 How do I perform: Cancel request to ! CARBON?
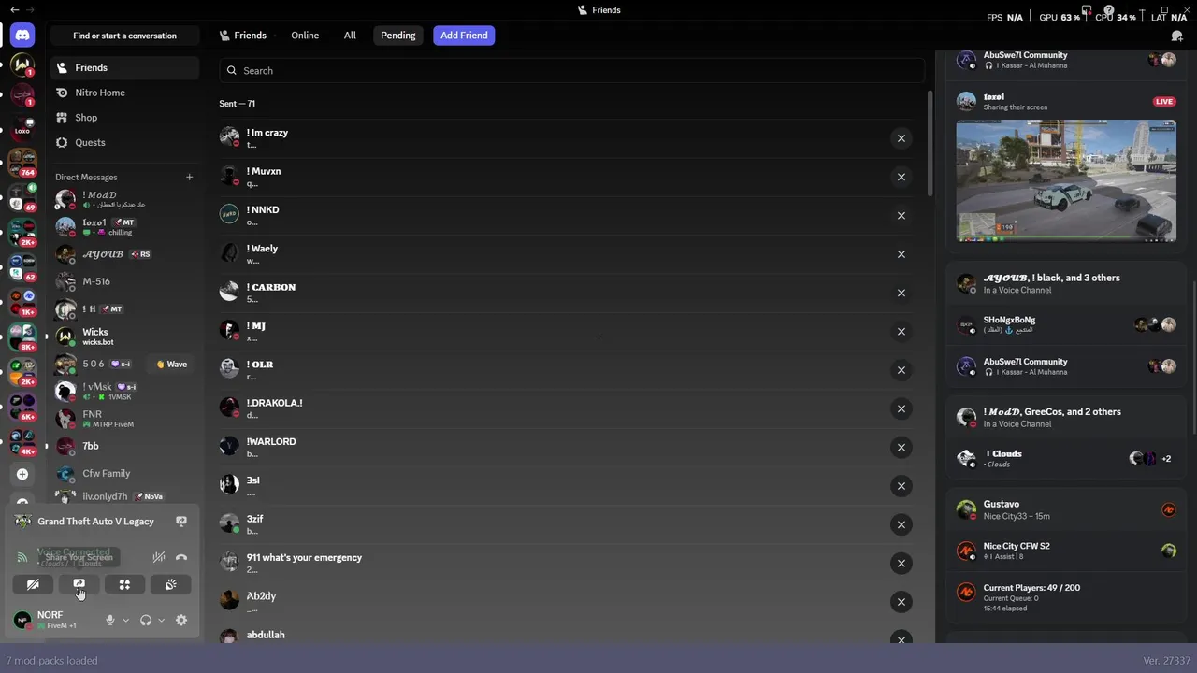tap(901, 293)
